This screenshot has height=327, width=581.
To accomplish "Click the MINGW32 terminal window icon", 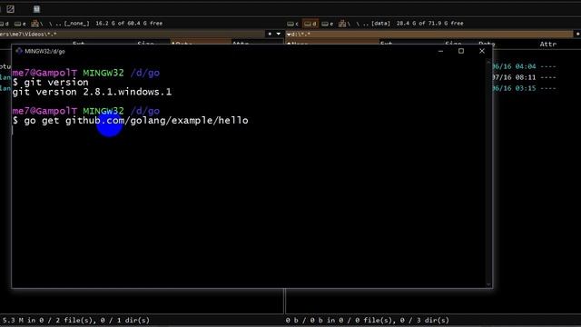I will pyautogui.click(x=19, y=51).
